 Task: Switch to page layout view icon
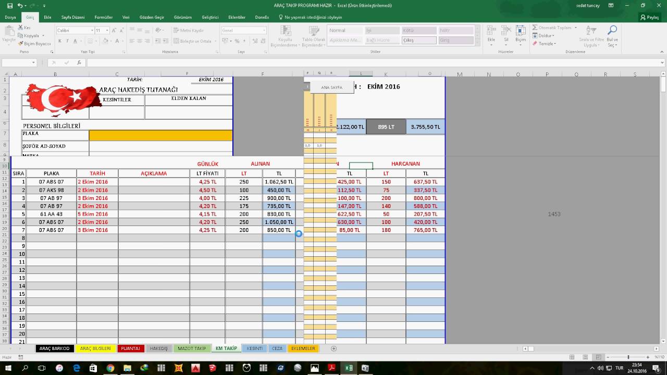585,357
